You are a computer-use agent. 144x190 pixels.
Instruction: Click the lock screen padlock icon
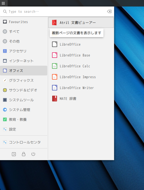point(24,154)
